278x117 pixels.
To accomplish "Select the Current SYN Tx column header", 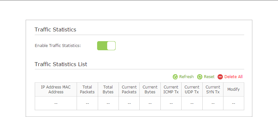I will (213, 89).
